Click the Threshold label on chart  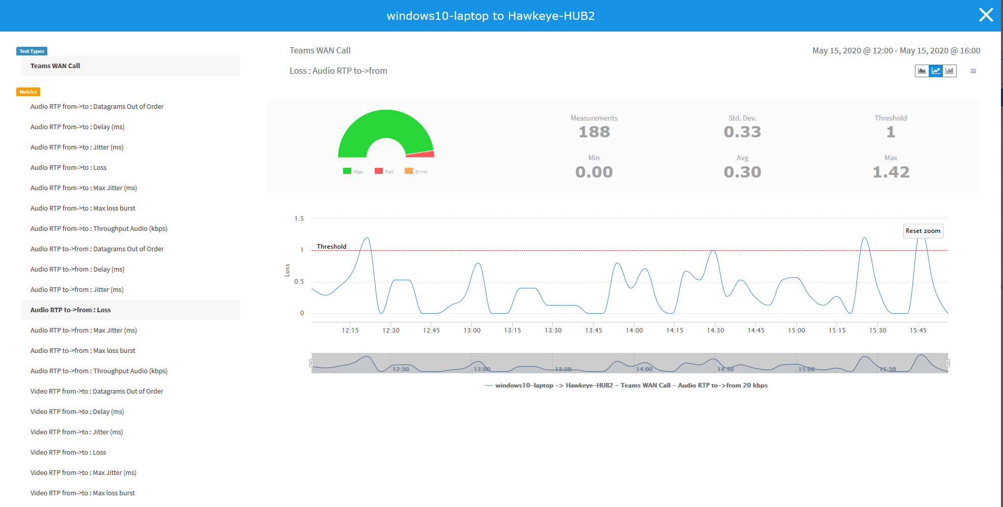click(331, 247)
